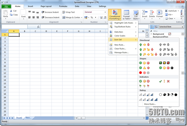Expand the Background property node
The image size is (187, 126).
(151, 34)
